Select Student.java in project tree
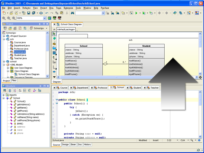The width and height of the screenshot is (204, 153). pyautogui.click(x=20, y=55)
